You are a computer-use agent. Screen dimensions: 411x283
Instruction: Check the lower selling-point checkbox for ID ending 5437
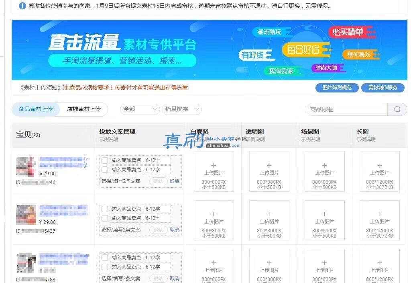(x=105, y=218)
